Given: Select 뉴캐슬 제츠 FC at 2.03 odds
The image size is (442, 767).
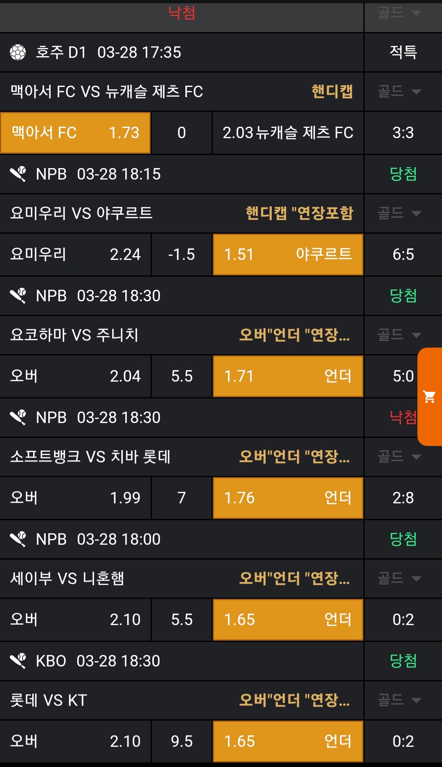Looking at the screenshot, I should tap(288, 133).
